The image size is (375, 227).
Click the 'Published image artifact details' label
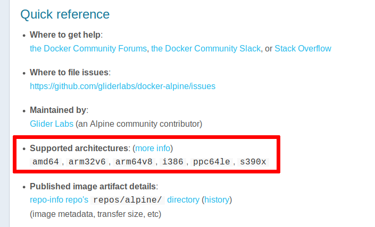(x=93, y=186)
